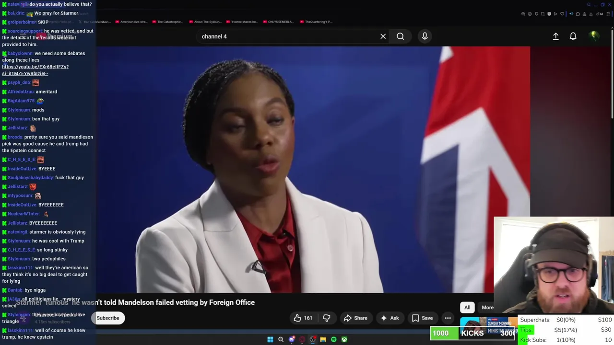Click the green Tips progress bar
614x345 pixels.
pyautogui.click(x=527, y=330)
